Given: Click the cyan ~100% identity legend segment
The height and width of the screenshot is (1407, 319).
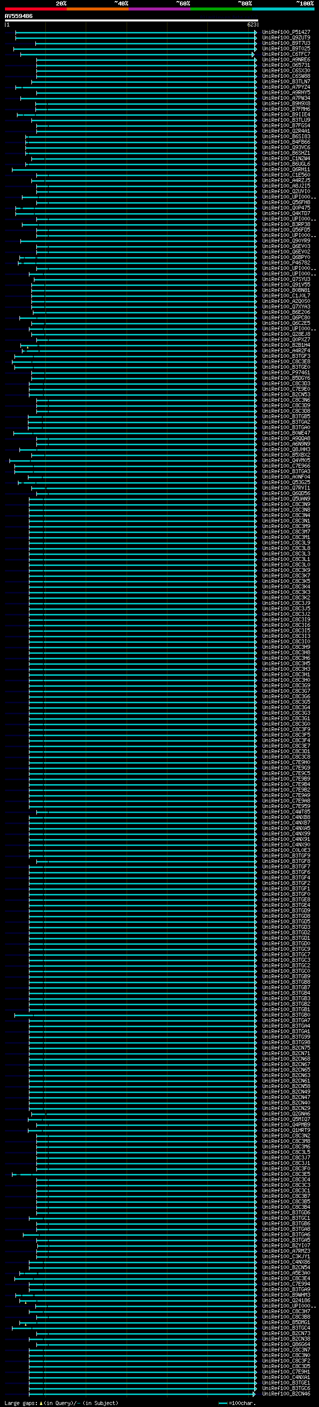Looking at the screenshot, I should 283,9.
